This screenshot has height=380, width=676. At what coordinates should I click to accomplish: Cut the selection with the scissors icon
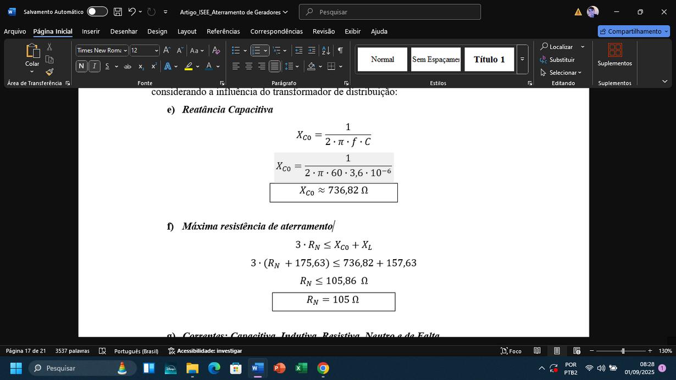click(49, 47)
